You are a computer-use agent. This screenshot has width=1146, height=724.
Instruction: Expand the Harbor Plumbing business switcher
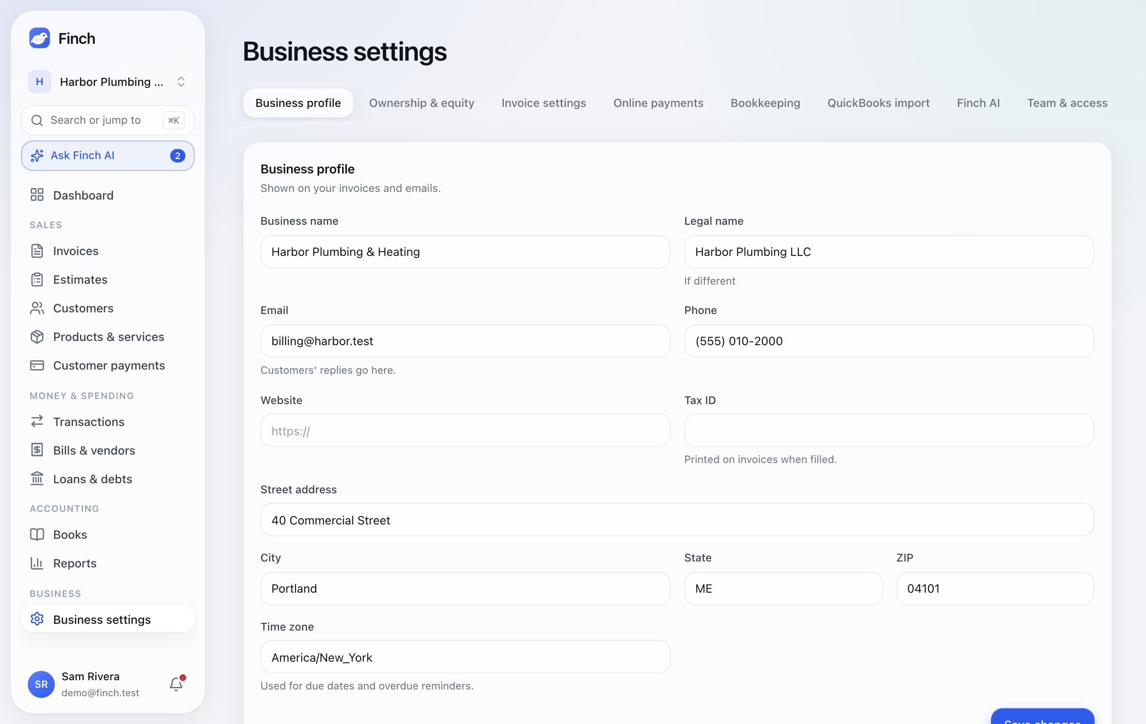(107, 82)
